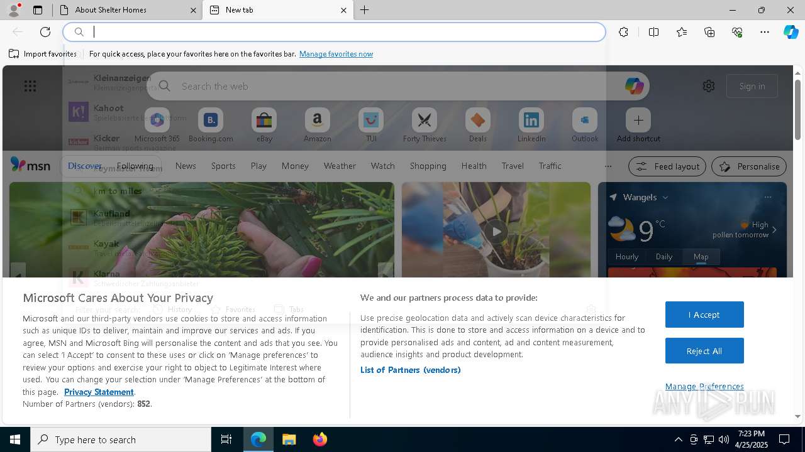Open the Copilot icon in web search box
805x452 pixels.
coord(634,86)
